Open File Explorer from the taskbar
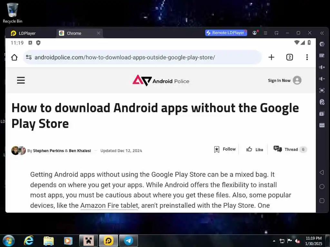Viewport: 330px width, 247px height. click(x=49, y=241)
